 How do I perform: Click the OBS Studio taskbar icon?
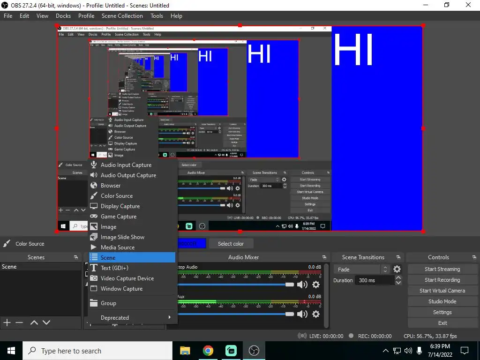pos(254,351)
